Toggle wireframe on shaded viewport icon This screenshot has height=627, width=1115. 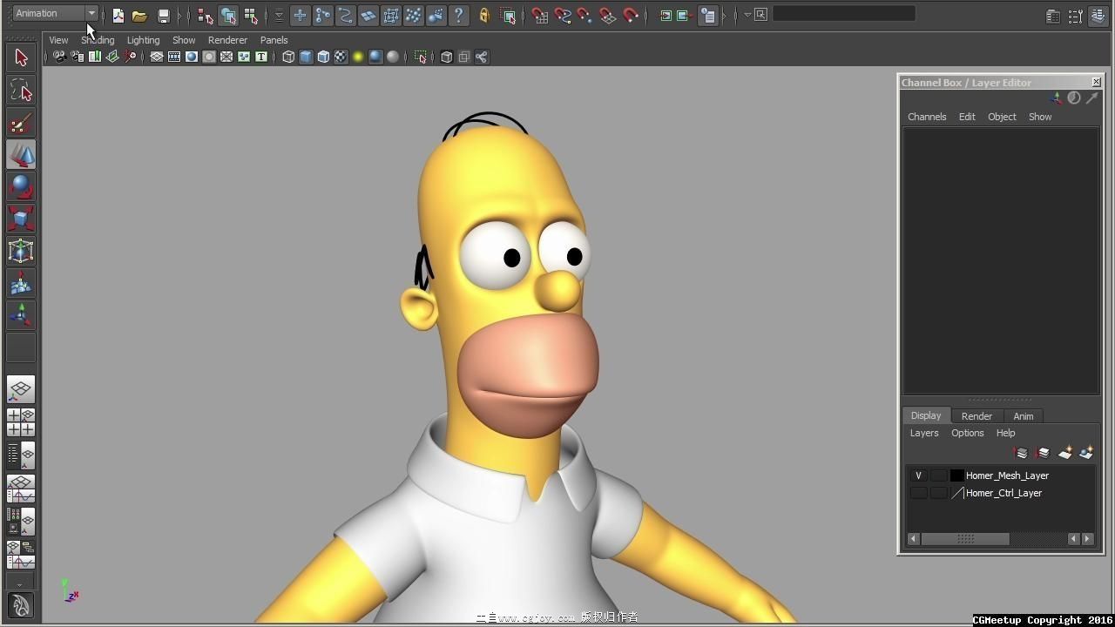pos(323,57)
